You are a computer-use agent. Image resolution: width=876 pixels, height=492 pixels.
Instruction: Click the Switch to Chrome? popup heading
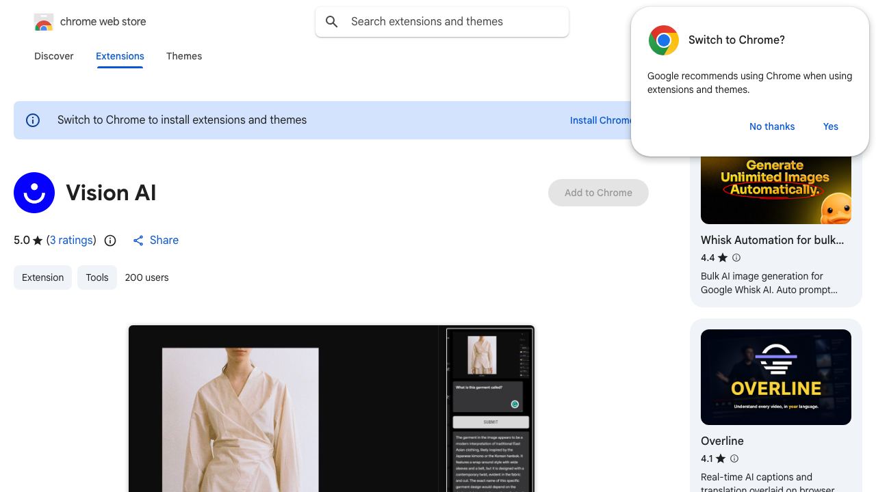736,40
